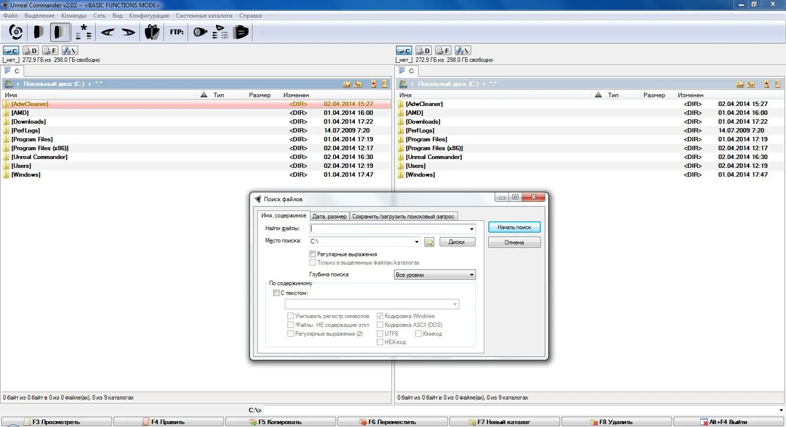Click the last toolbar icon right of the list icon
Viewport: 786px width, 427px height.
point(241,32)
